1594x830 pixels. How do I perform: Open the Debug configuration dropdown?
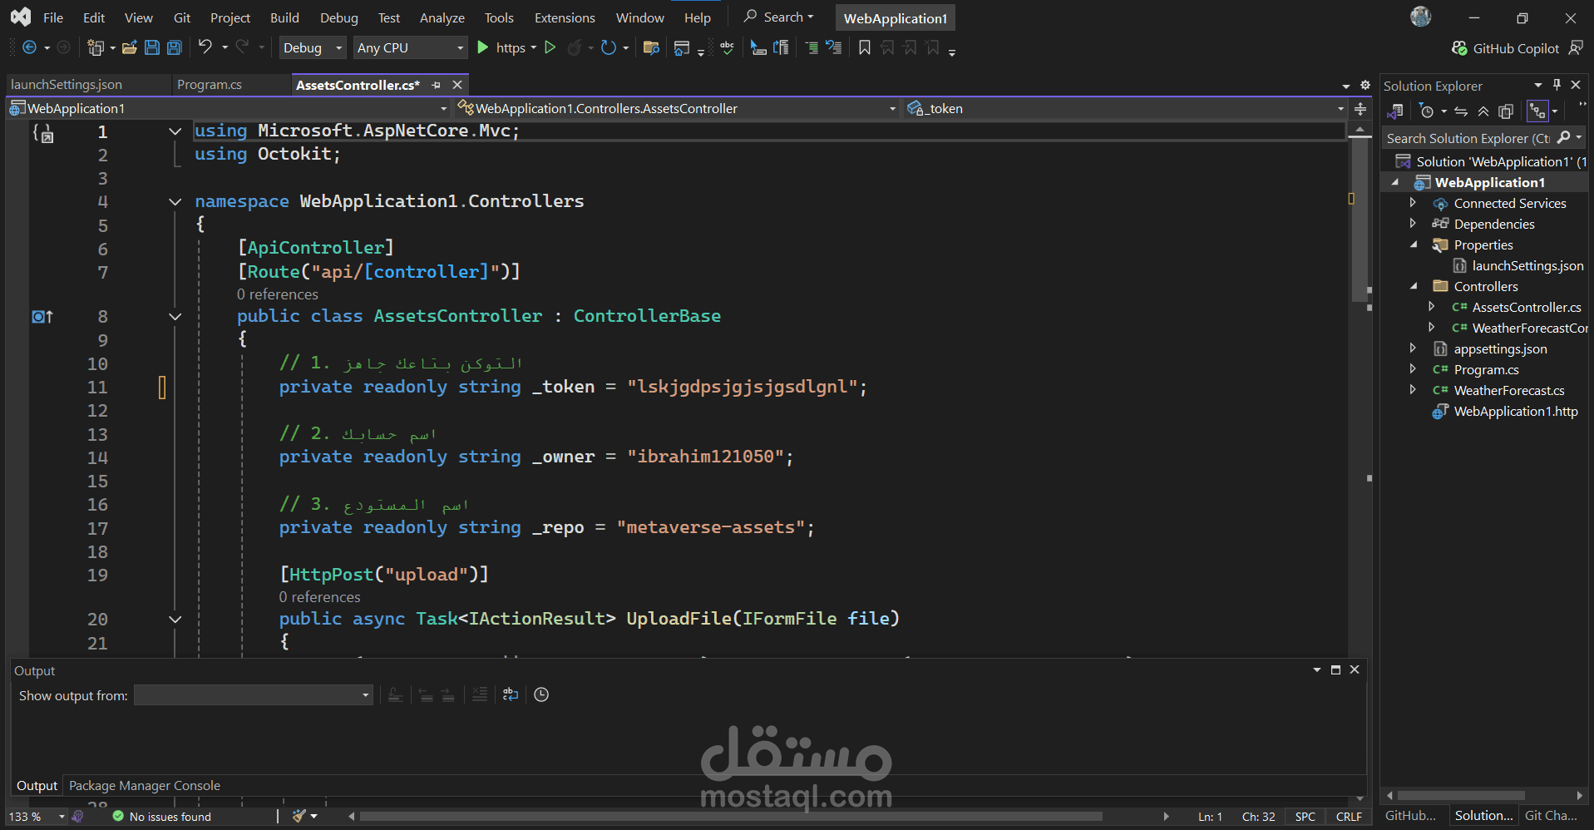point(312,48)
